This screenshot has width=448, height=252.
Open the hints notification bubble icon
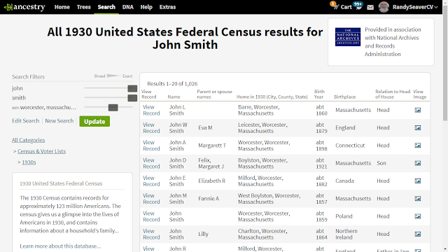coord(358,6)
